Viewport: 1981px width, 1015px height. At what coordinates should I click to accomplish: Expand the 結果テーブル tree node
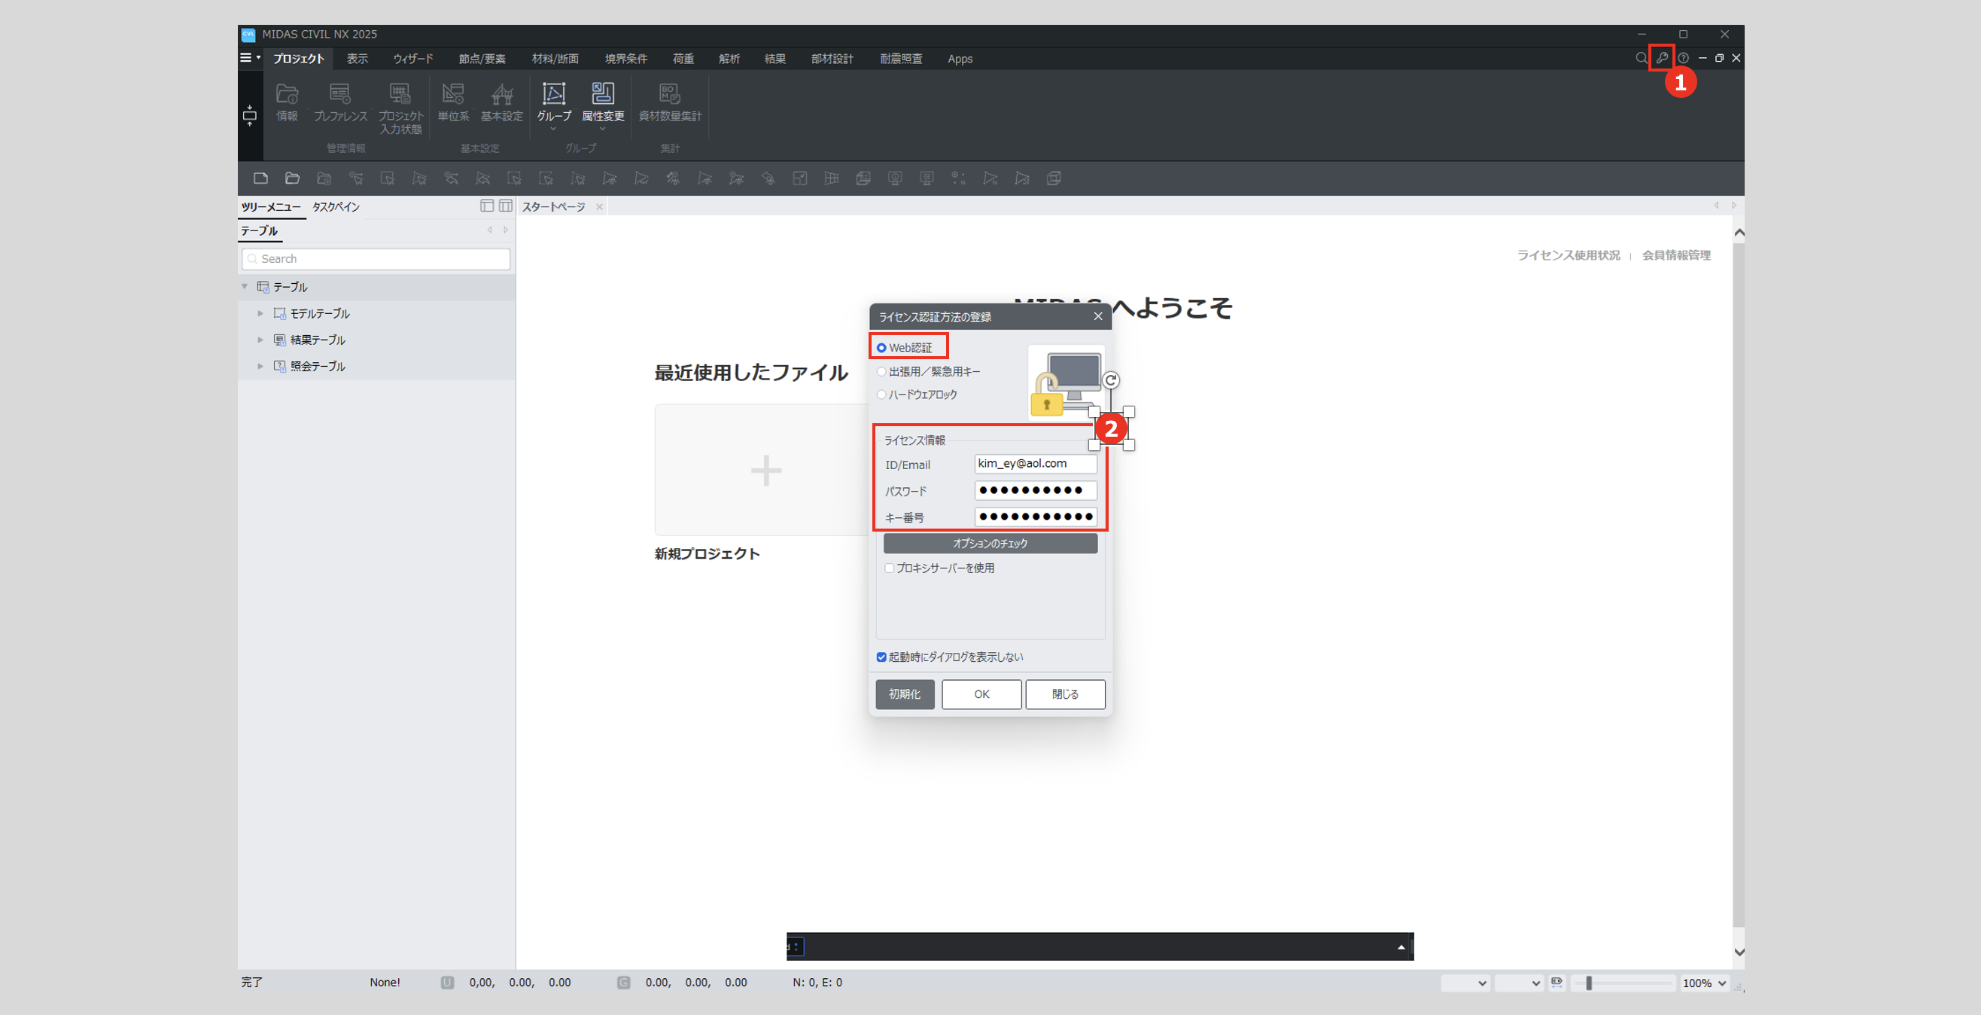coord(260,340)
